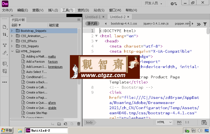Click the remove comment icon
This screenshot has height=134, width=210.
click(4, 71)
